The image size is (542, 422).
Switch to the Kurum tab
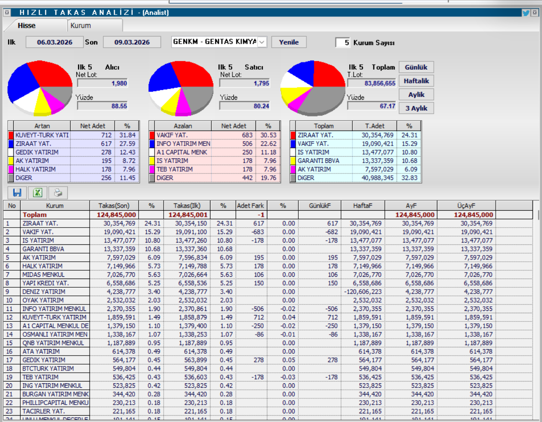click(x=80, y=25)
